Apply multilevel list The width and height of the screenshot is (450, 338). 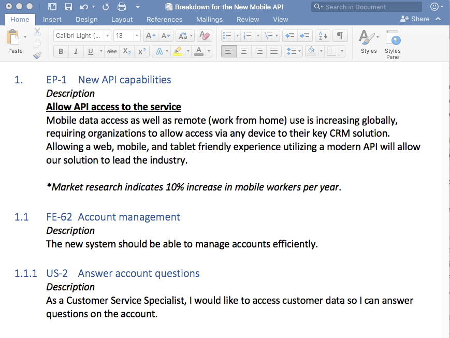(269, 36)
